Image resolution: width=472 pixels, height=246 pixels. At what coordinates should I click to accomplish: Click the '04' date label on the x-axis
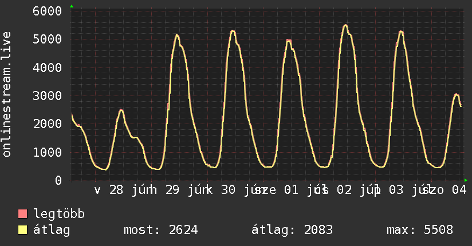click(459, 190)
